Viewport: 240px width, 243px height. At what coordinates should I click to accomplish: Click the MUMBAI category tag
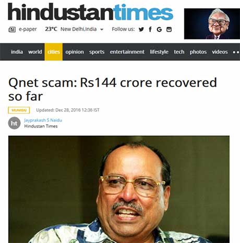[x=19, y=110]
